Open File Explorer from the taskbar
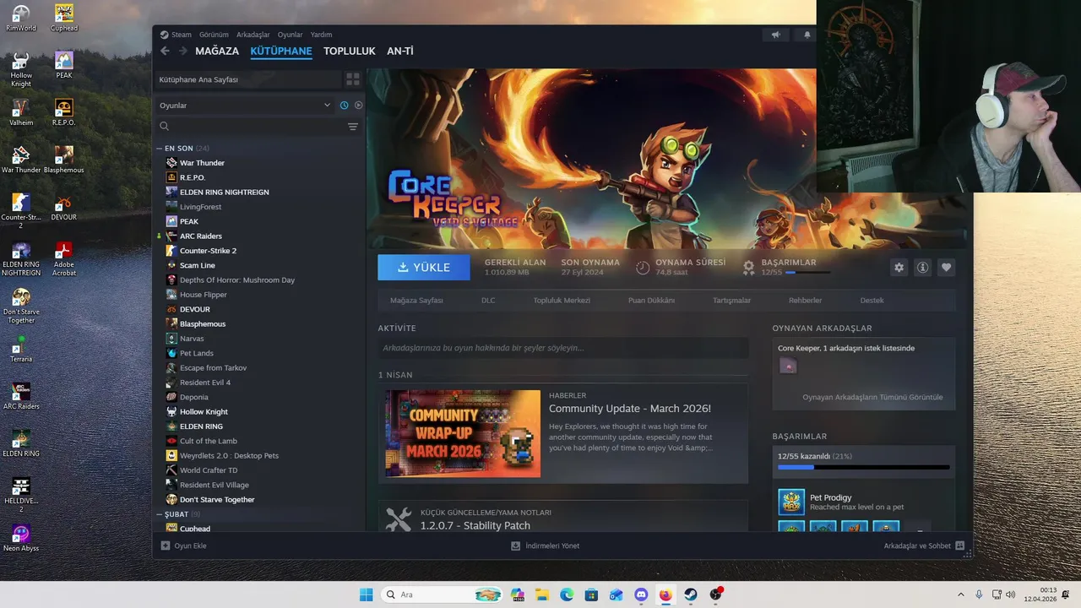Screen dimensions: 1081x608 pos(542,594)
